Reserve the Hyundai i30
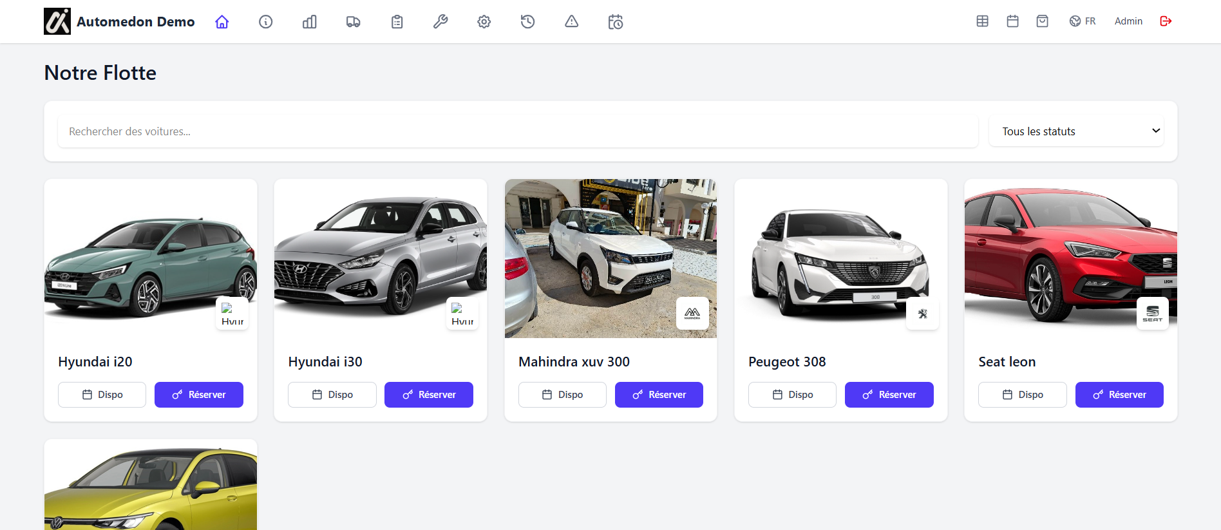This screenshot has height=530, width=1221. [x=429, y=395]
